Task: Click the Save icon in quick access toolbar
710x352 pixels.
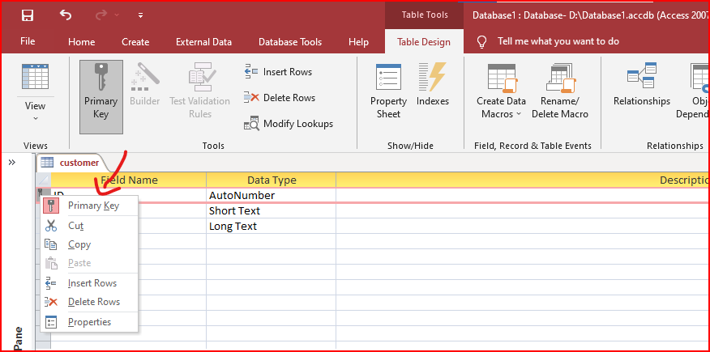Action: coord(28,15)
